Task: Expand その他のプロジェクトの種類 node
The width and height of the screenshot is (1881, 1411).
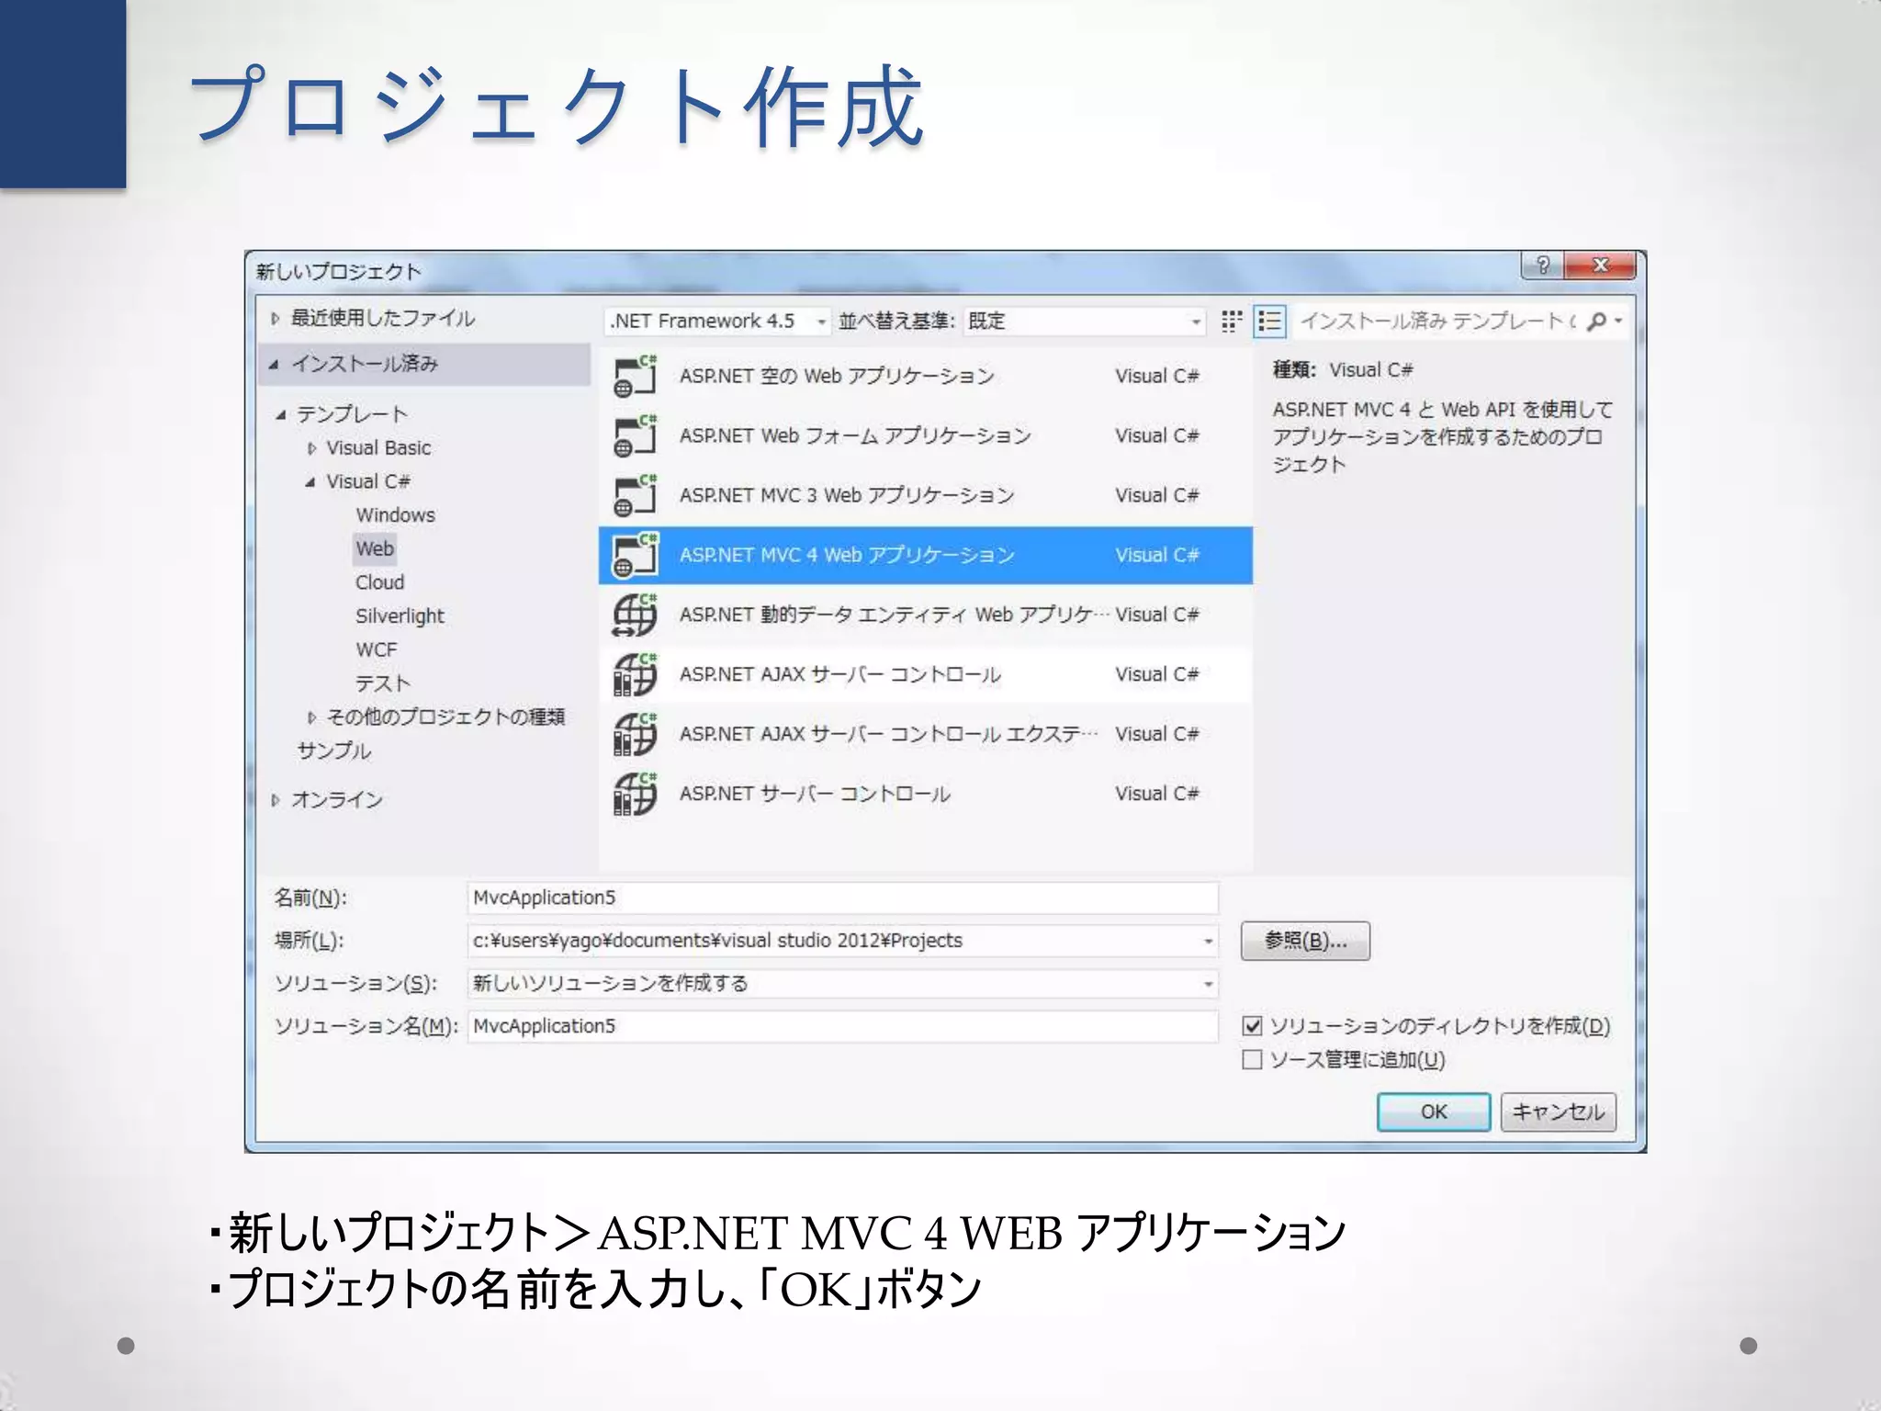Action: coord(311,717)
